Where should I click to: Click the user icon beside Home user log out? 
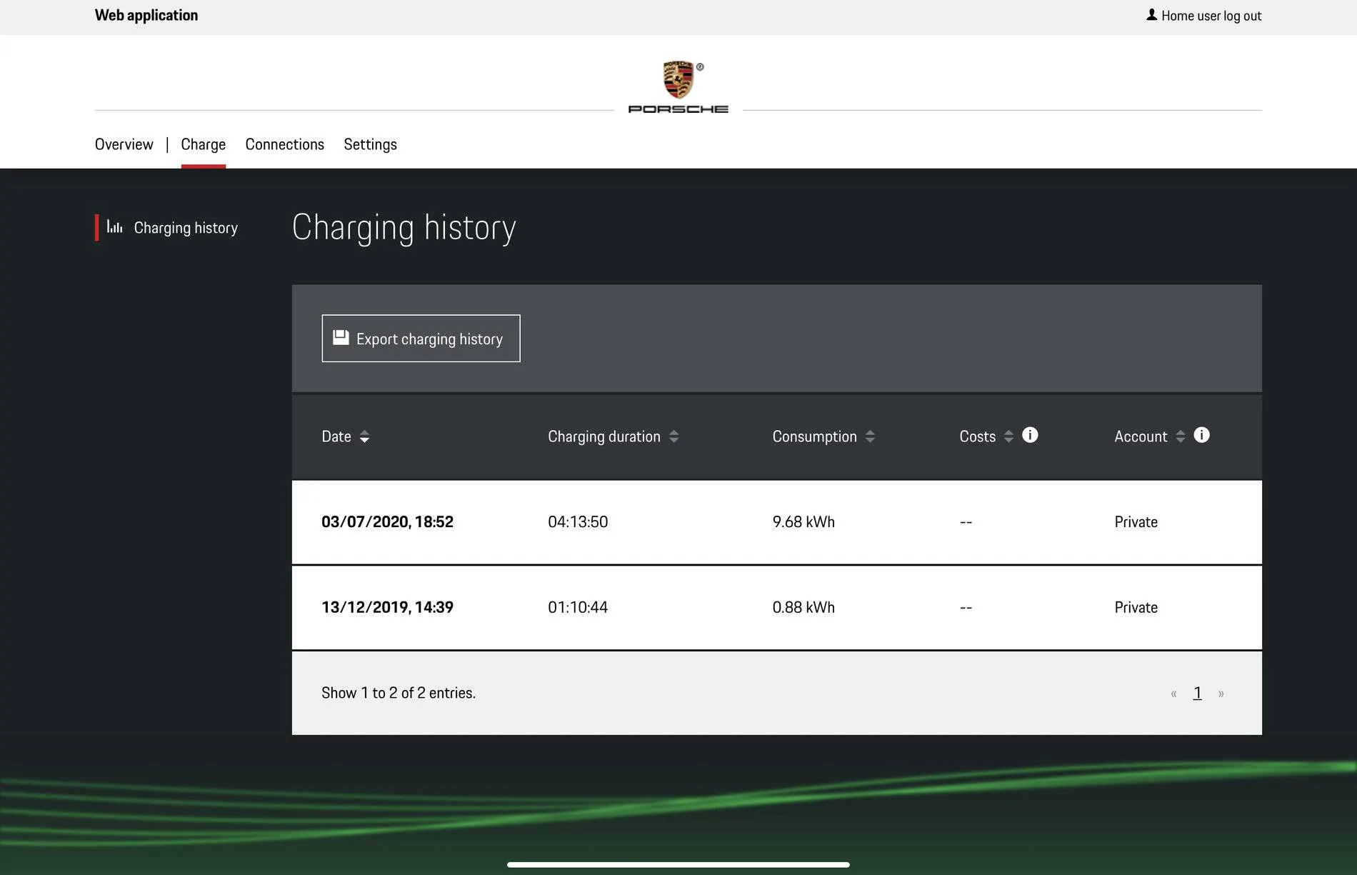(x=1151, y=15)
